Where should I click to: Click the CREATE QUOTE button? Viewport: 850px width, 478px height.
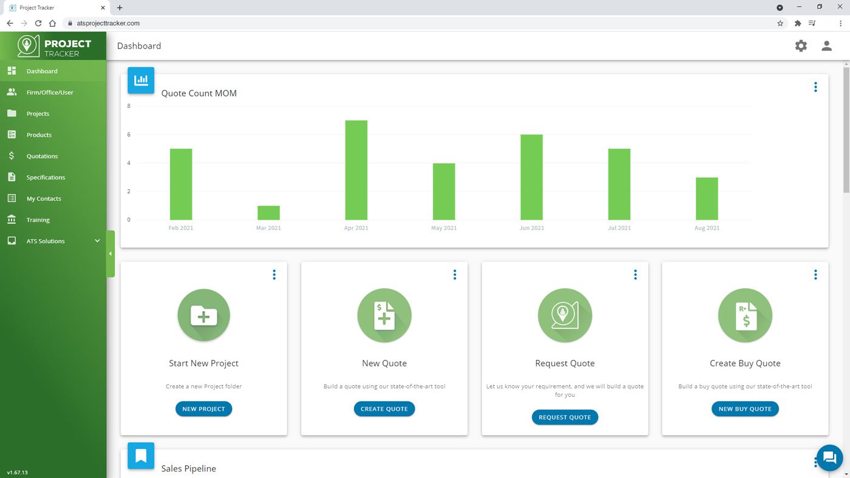(384, 409)
